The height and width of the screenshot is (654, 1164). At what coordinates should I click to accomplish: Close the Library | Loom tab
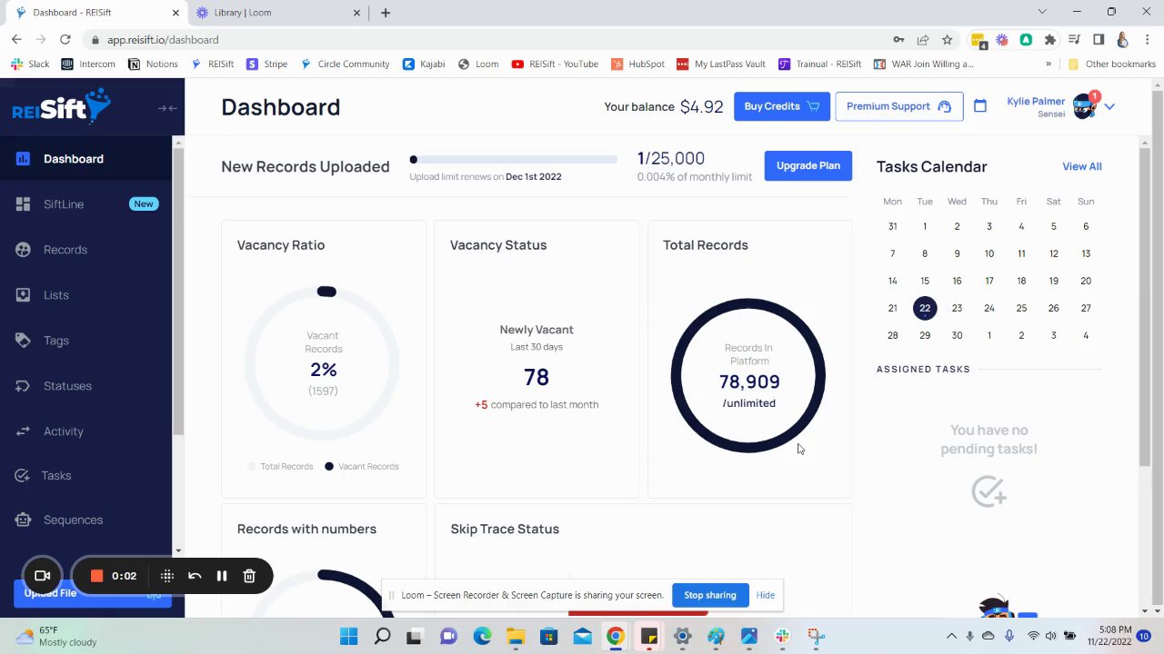357,13
